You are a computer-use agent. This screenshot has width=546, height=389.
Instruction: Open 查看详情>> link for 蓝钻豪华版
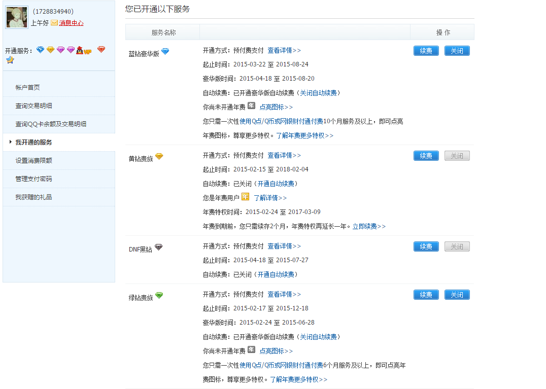284,50
